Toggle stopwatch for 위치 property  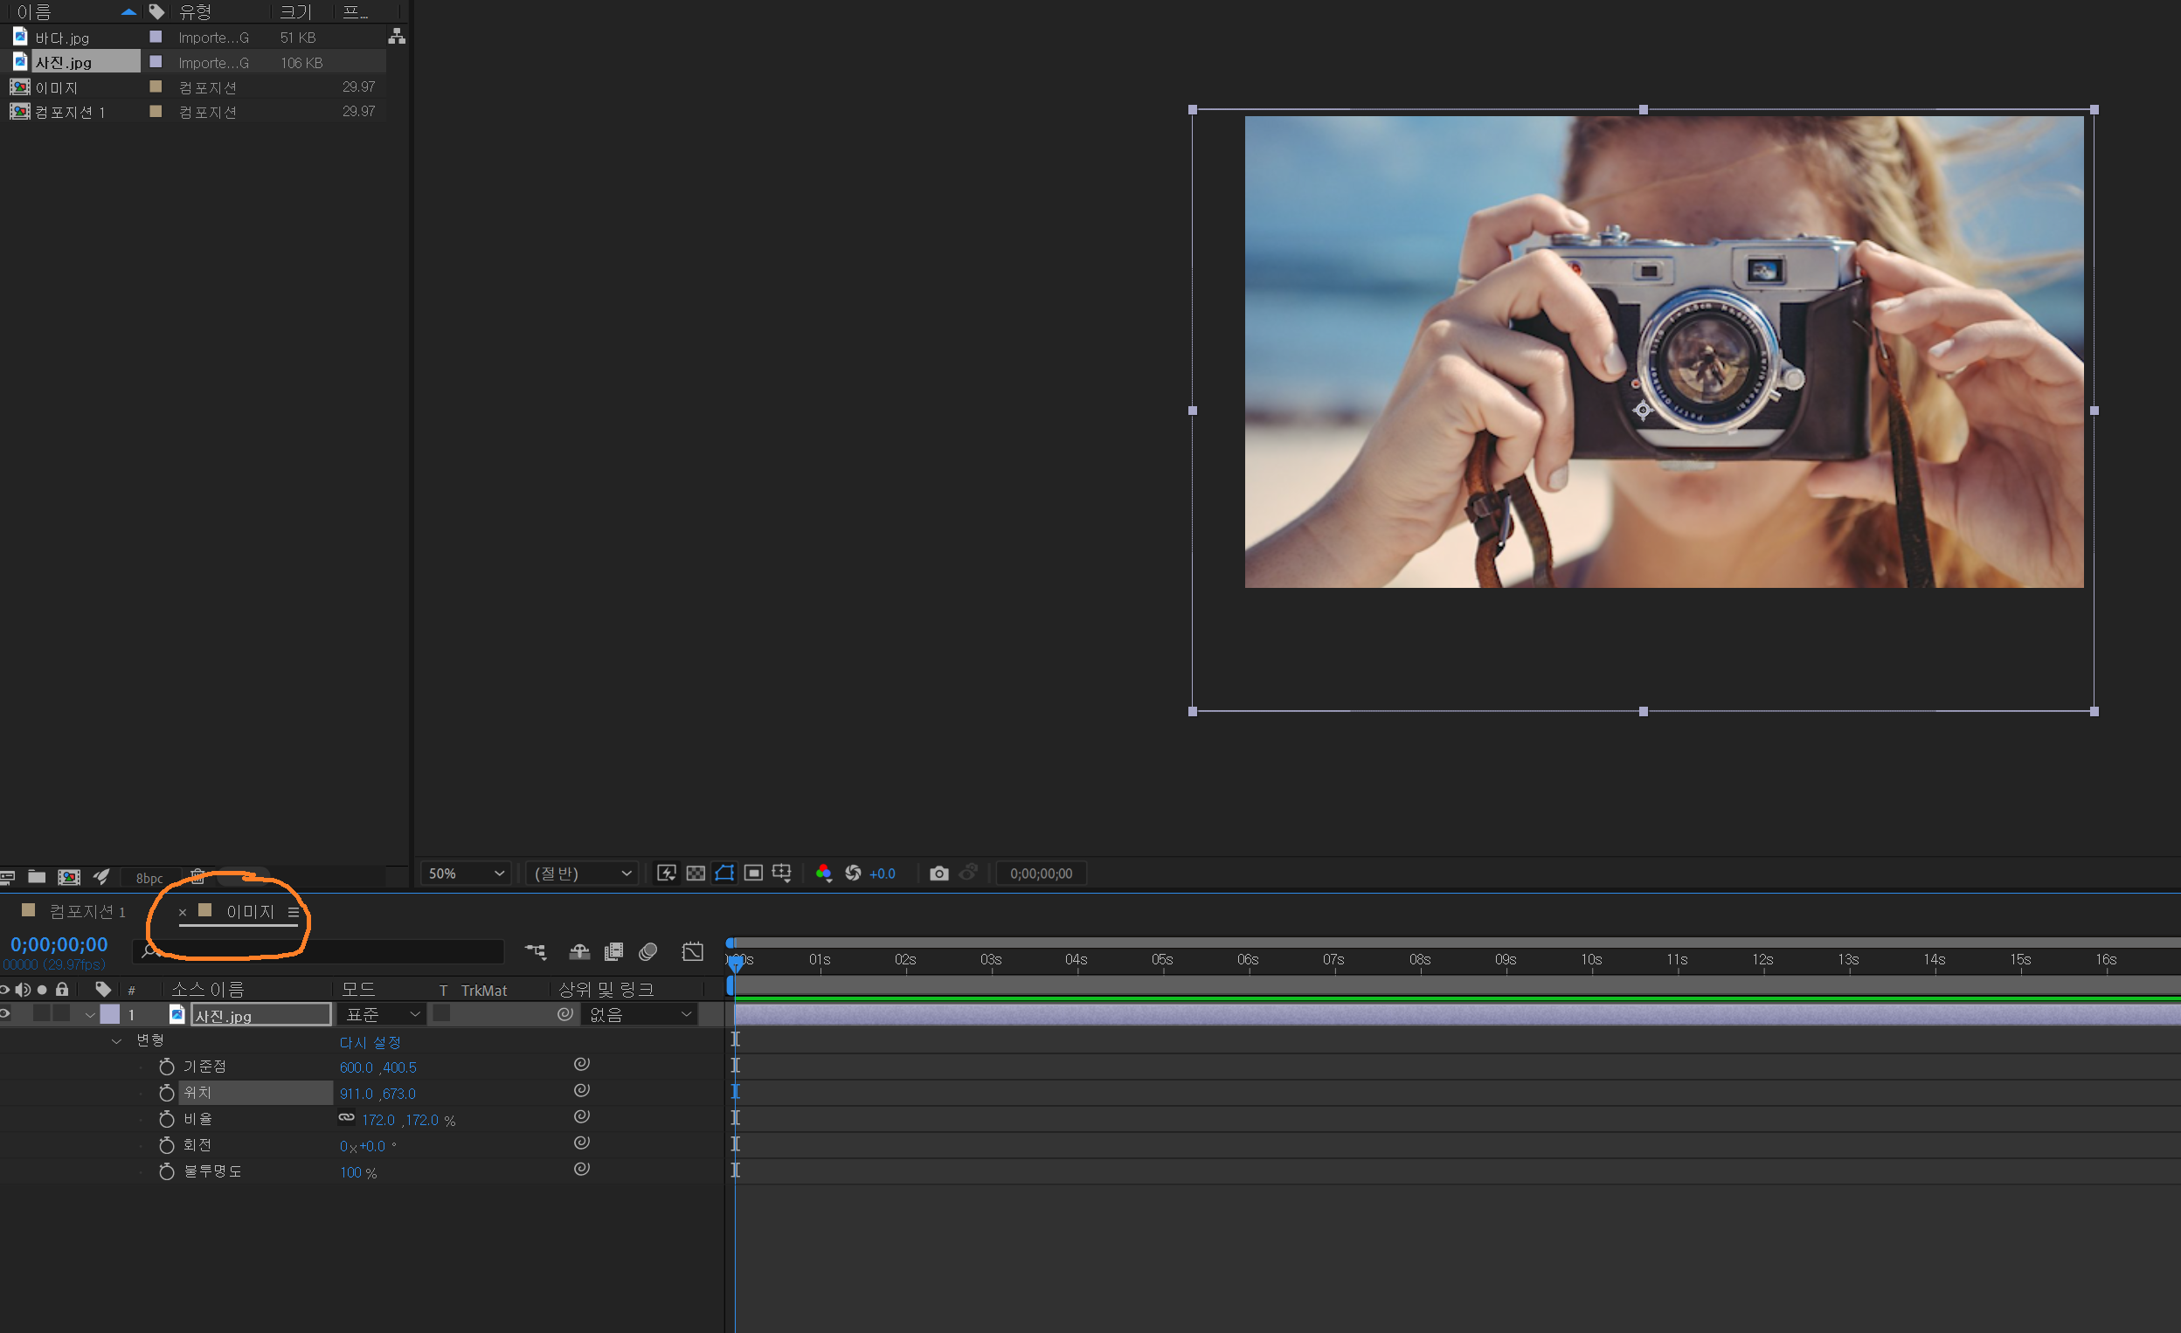click(x=166, y=1093)
